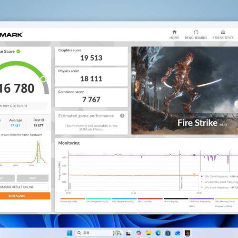The width and height of the screenshot is (238, 238).
Task: Switch to the STRESS TESTS tab
Action: [223, 35]
